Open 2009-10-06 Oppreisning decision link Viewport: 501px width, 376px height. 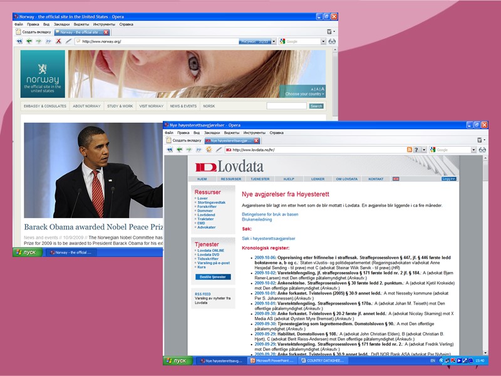coord(265,258)
